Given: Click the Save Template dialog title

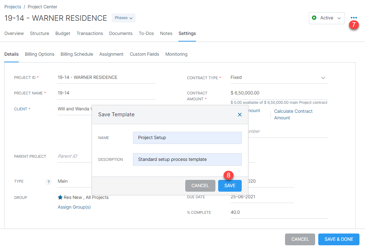Looking at the screenshot, I should (x=116, y=115).
